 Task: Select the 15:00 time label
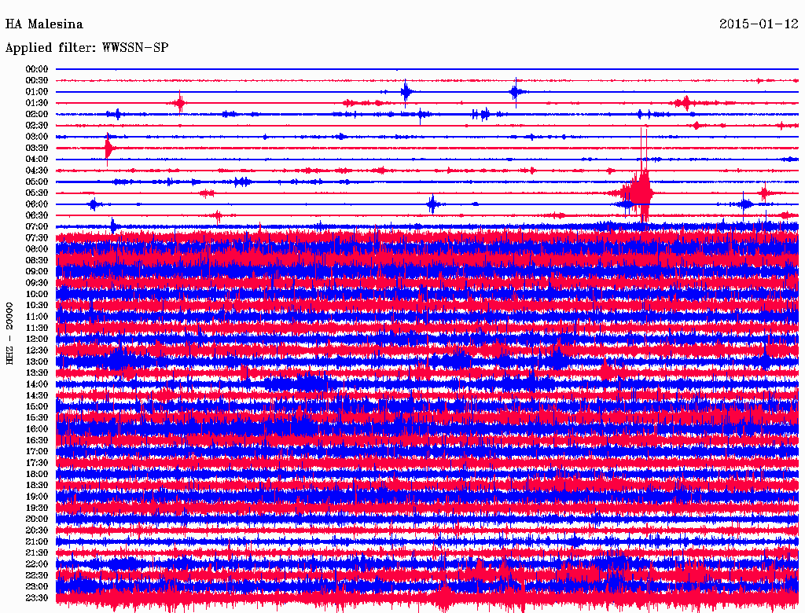(37, 406)
